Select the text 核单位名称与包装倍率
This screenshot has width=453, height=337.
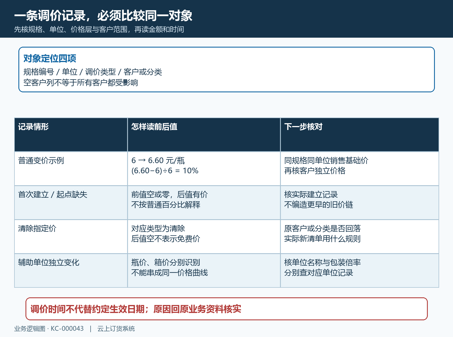pos(322,263)
